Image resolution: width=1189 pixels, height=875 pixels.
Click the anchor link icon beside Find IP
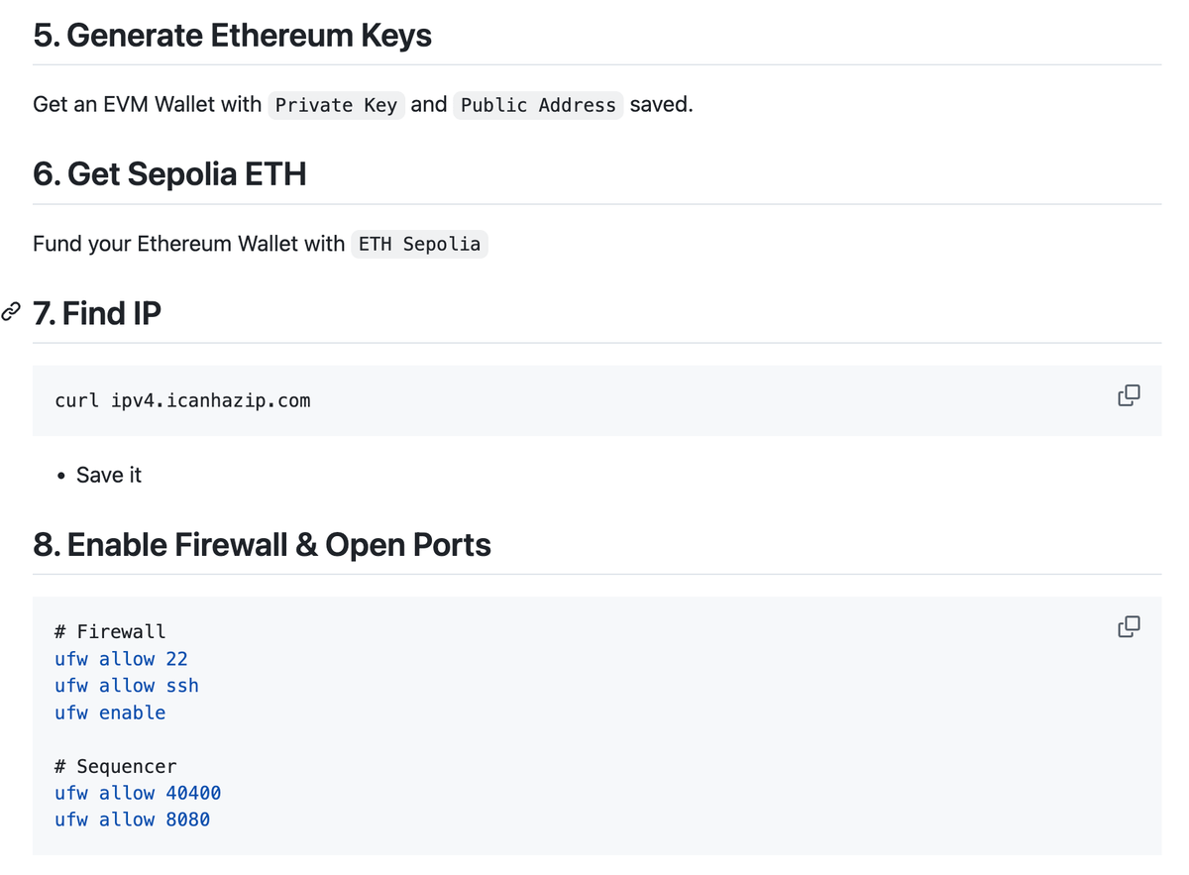click(11, 312)
